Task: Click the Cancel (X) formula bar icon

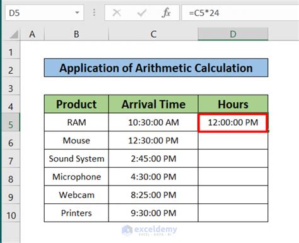Action: coord(117,13)
